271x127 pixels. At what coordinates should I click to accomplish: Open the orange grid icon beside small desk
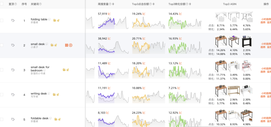66,45
